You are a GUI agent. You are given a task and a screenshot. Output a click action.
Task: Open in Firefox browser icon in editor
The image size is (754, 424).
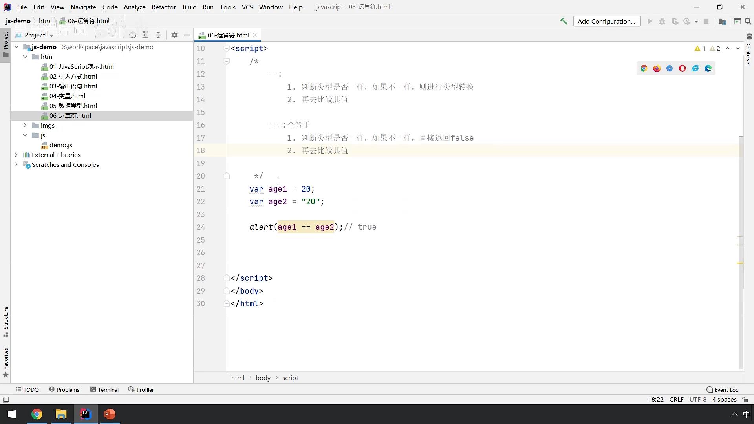click(x=657, y=68)
